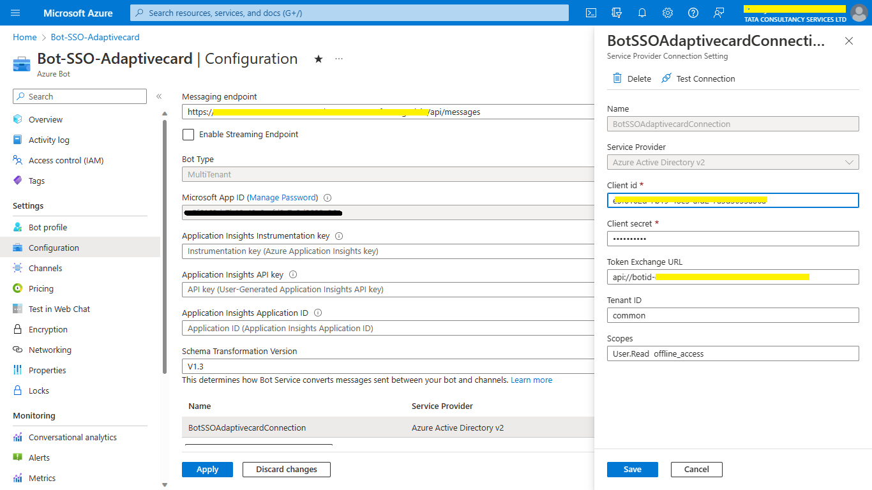This screenshot has height=490, width=872.
Task: Click the Learn more link
Action: 531,380
